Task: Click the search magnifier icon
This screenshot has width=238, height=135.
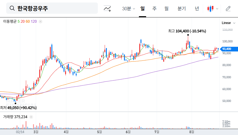Action: [x=12, y=8]
